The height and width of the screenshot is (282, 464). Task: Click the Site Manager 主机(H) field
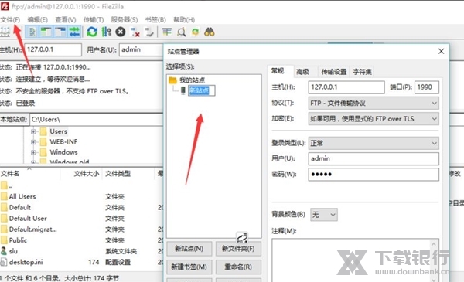coord(346,87)
